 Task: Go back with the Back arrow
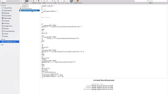coord(2,1)
